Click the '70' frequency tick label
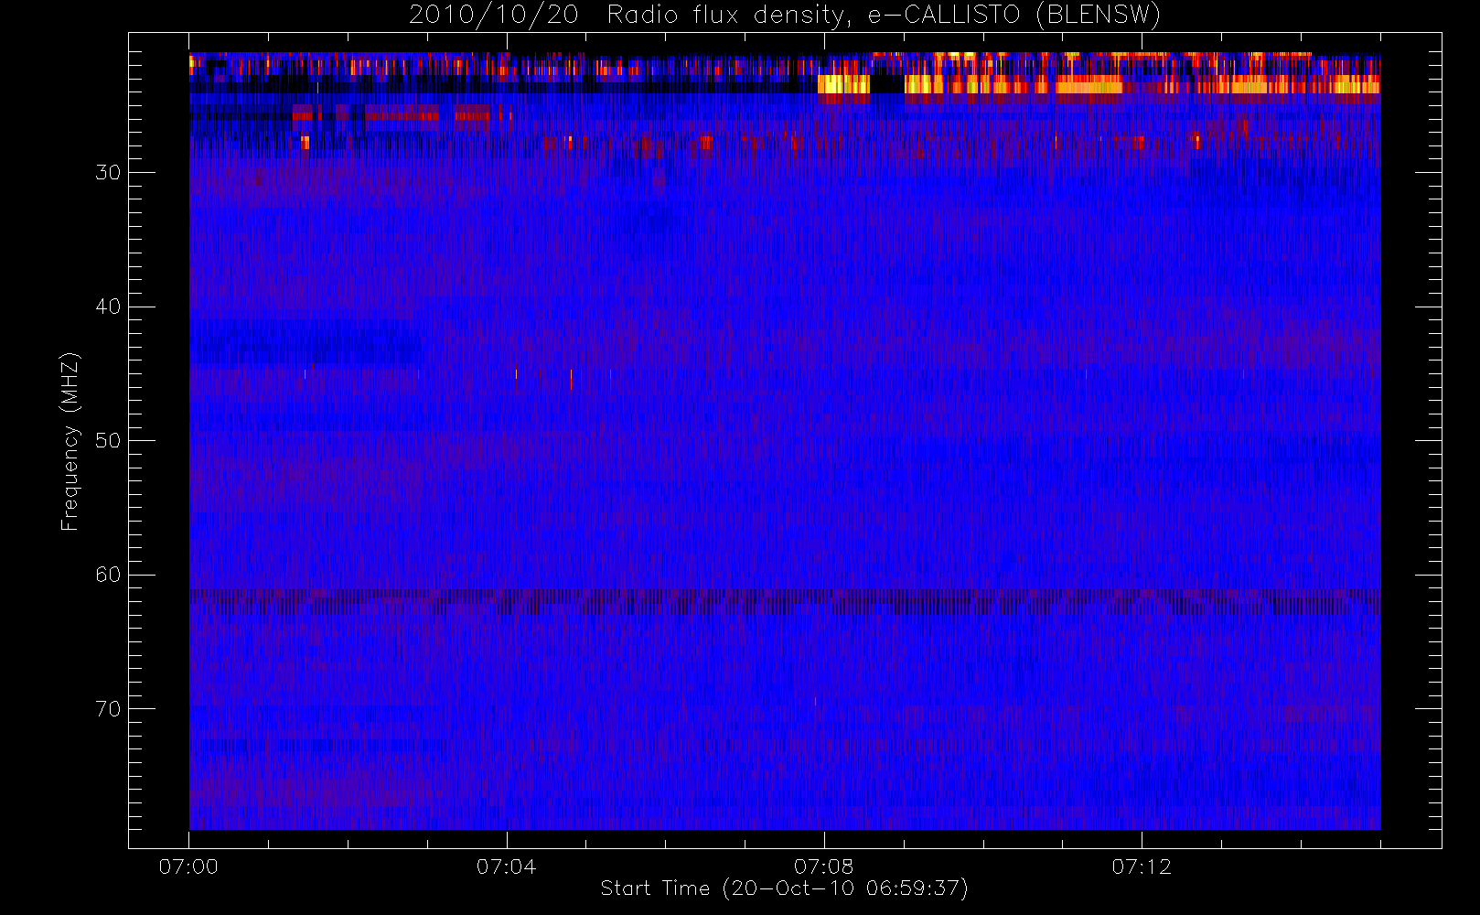 coord(108,709)
